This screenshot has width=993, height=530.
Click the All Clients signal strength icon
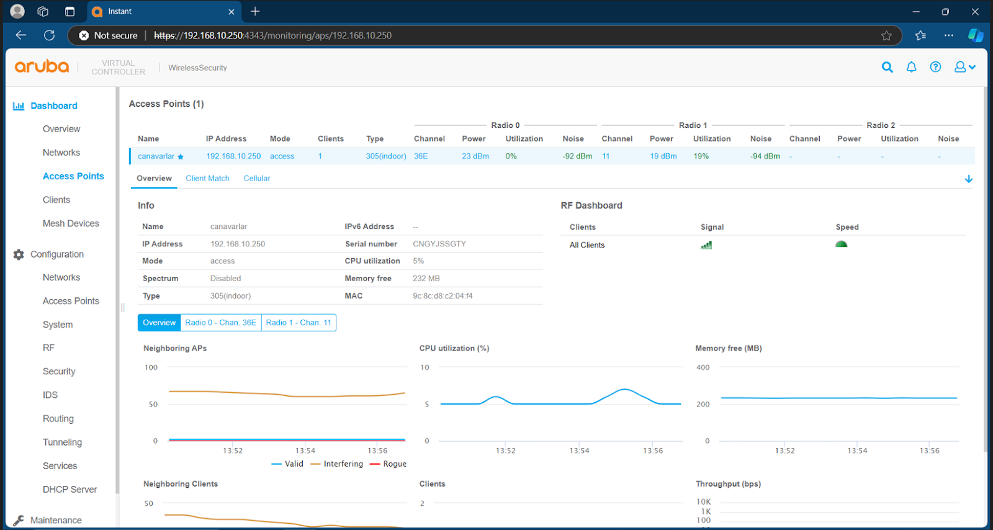point(706,245)
